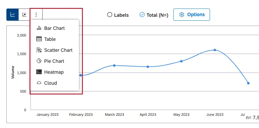Click the June 2023 data point
Image resolution: width=259 pixels, height=128 pixels.
click(215, 50)
